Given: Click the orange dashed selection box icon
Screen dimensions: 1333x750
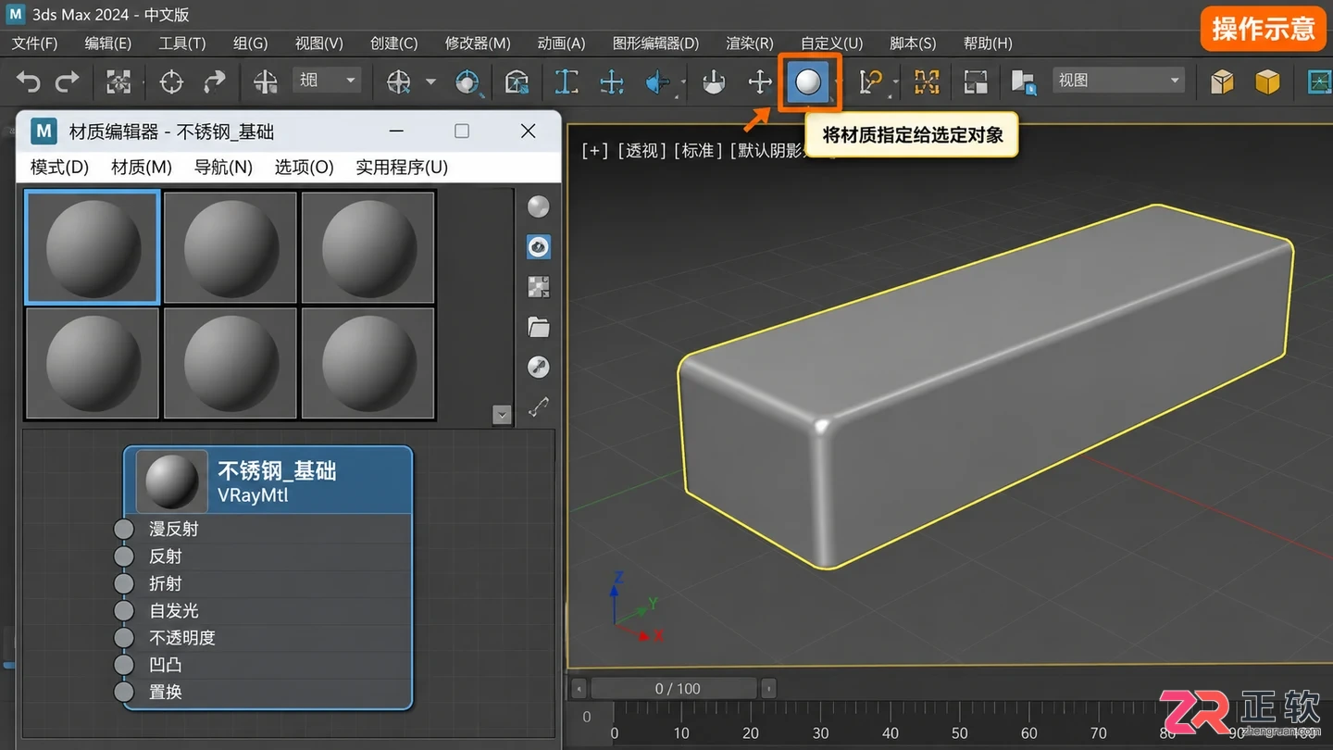Looking at the screenshot, I should click(927, 82).
